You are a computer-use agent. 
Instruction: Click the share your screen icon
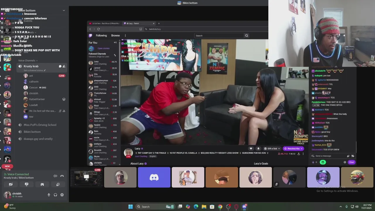point(27,184)
